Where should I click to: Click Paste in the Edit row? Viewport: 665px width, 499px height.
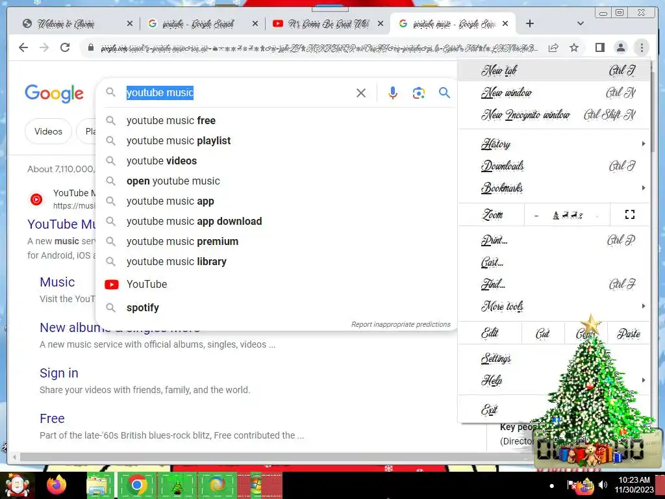point(629,333)
